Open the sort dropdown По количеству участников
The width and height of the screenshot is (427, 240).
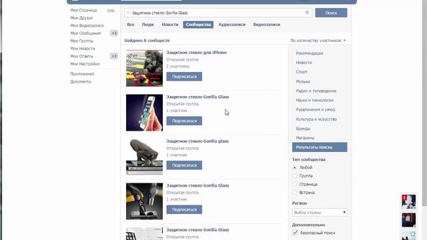[318, 41]
